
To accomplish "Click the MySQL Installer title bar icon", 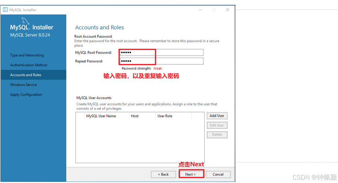I will pyautogui.click(x=5, y=10).
